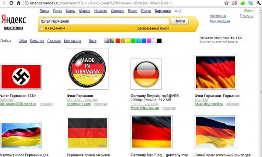Image resolution: width=262 pixels, height=157 pixels.
Task: Filter results by Большие size
Action: (37, 41)
